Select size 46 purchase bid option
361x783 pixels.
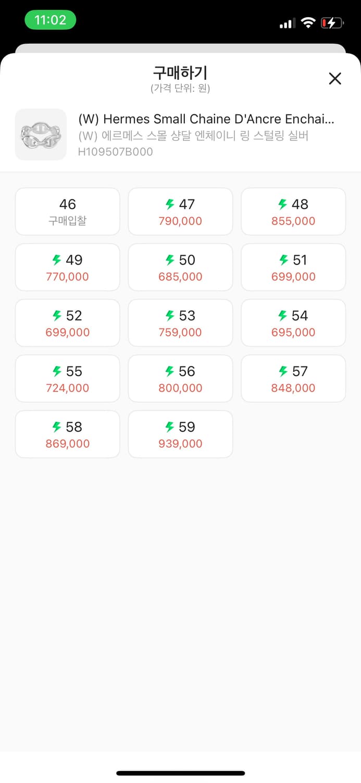coord(68,211)
